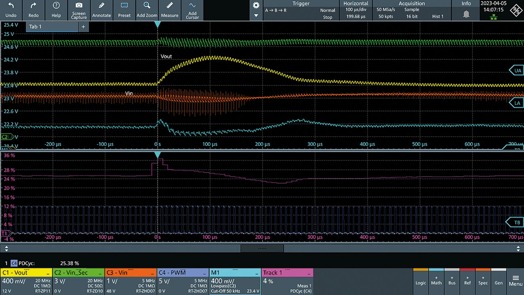Select Tab 1 diagram tab
Screen dimensions: 524x295
tap(52, 27)
